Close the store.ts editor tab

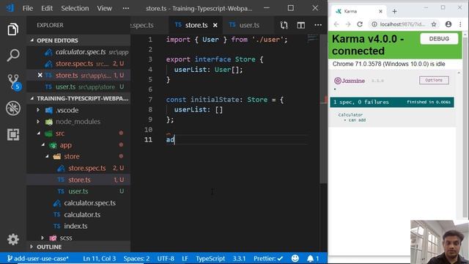[x=215, y=25]
